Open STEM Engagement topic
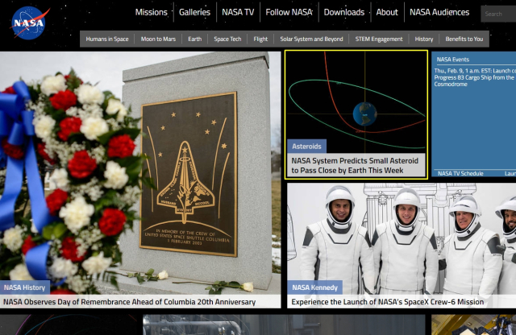The height and width of the screenshot is (335, 516). pyautogui.click(x=378, y=39)
